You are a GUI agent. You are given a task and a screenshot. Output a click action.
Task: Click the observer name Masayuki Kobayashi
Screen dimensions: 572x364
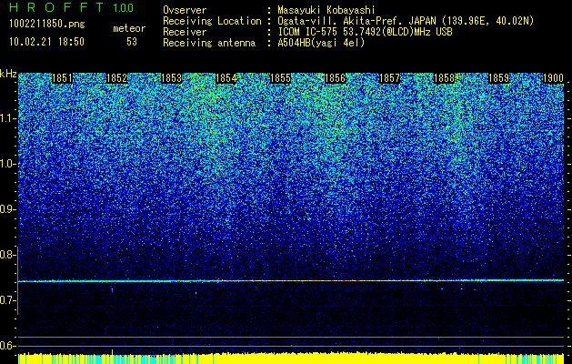(x=326, y=10)
